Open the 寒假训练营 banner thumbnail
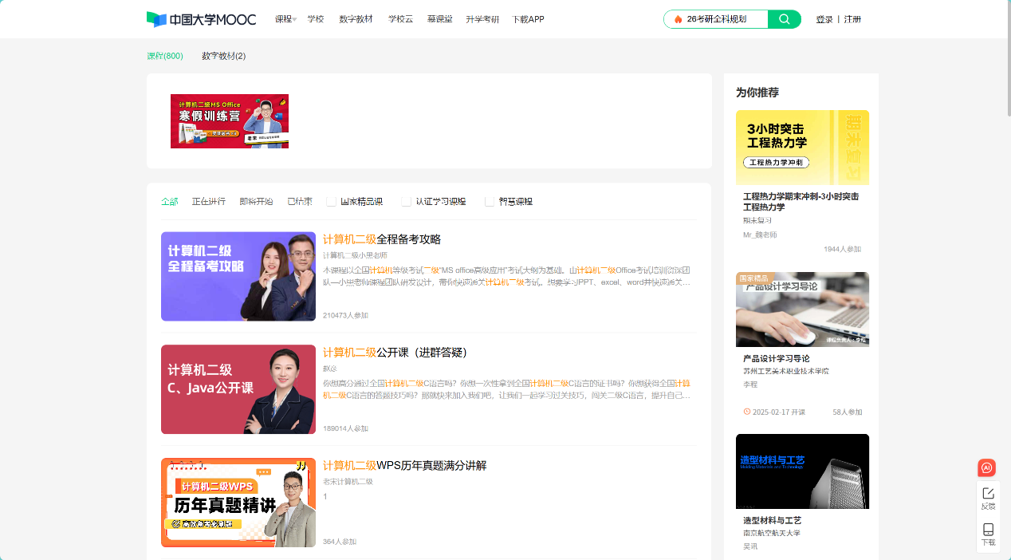Image resolution: width=1011 pixels, height=560 pixels. (x=230, y=121)
